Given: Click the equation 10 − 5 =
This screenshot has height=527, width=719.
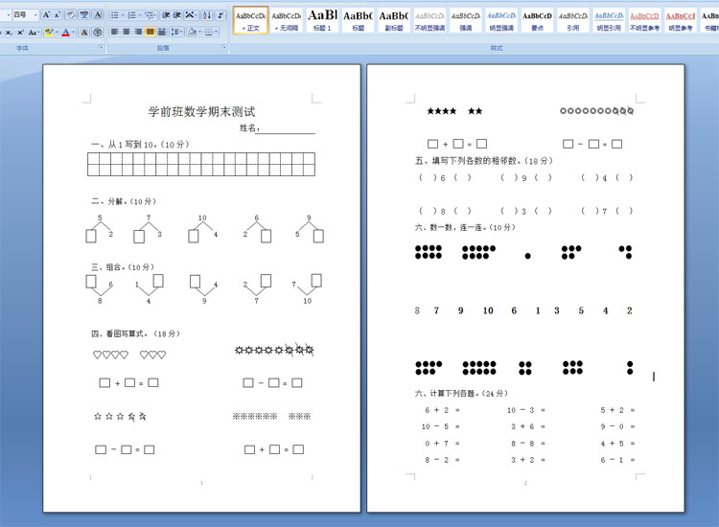Looking at the screenshot, I should (x=441, y=426).
